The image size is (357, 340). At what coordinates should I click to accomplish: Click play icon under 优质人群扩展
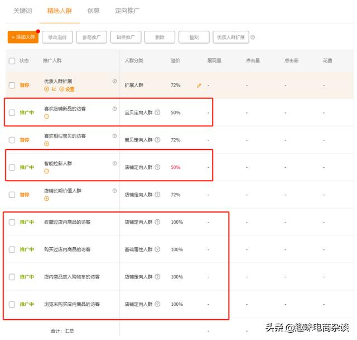pyautogui.click(x=47, y=89)
